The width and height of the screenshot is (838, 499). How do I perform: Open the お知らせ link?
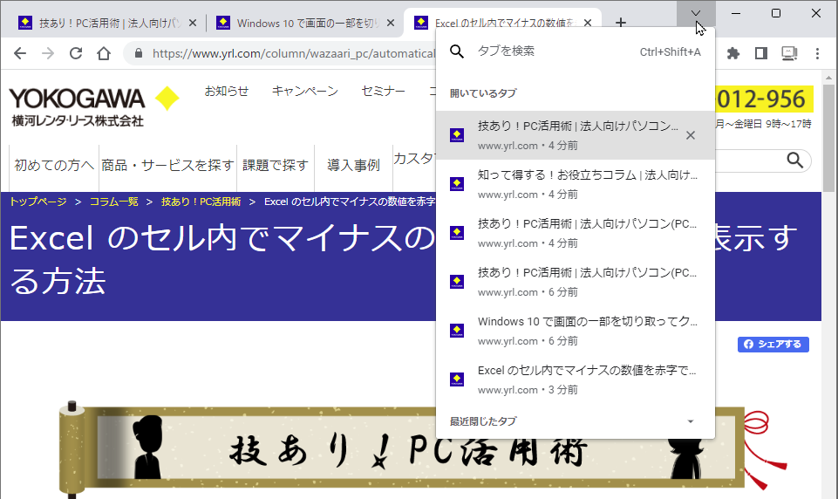227,92
